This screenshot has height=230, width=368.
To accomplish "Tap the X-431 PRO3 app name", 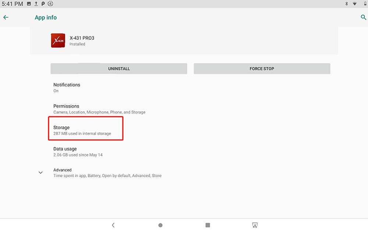I will pyautogui.click(x=82, y=38).
